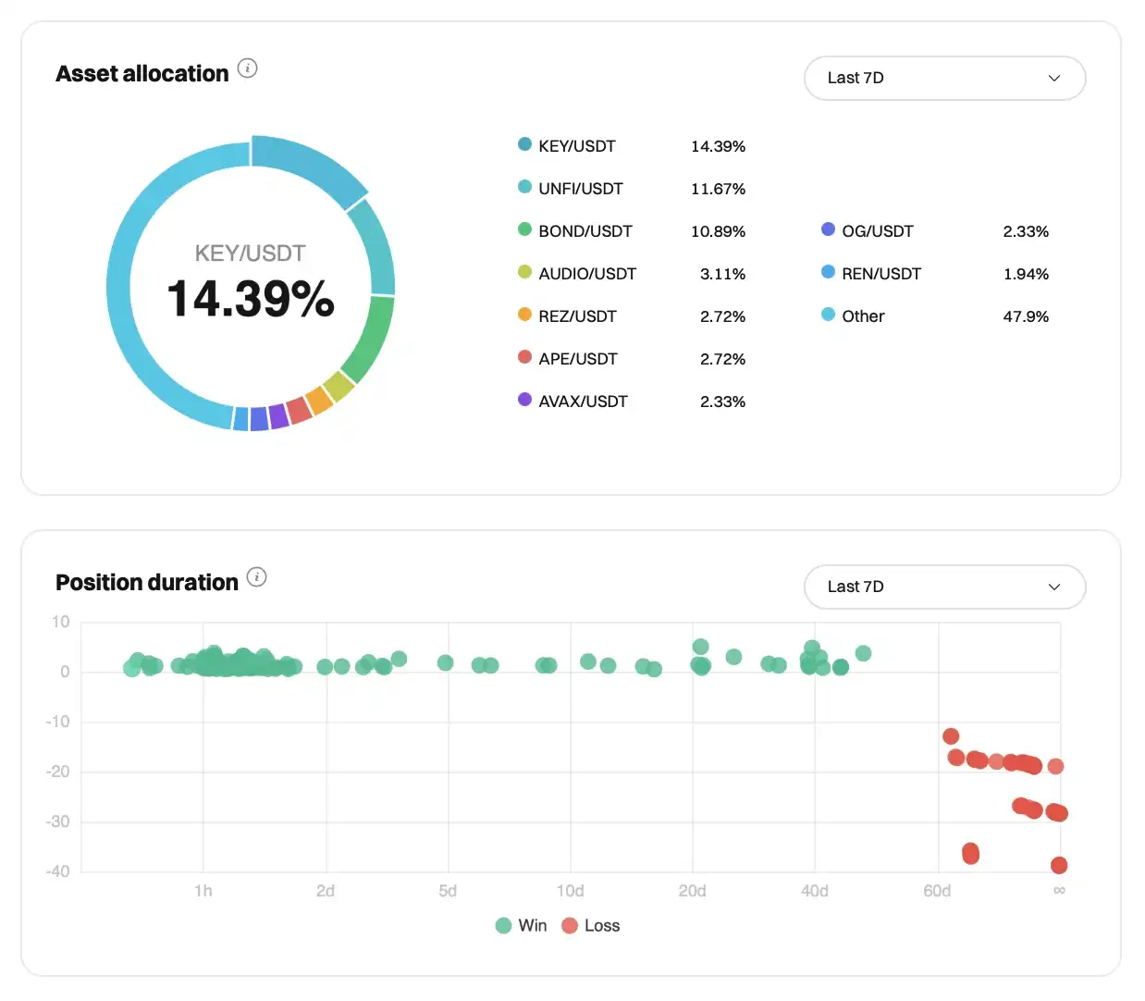Click REN/USDT blue legend dot

(828, 272)
